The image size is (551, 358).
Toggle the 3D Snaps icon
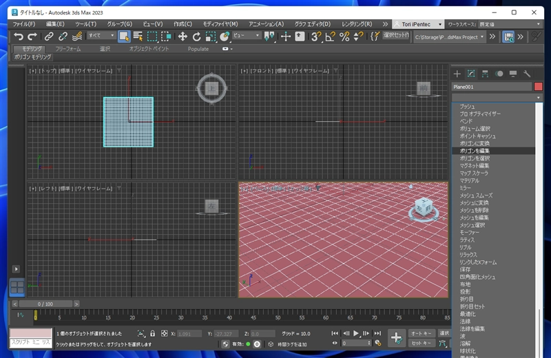click(316, 36)
